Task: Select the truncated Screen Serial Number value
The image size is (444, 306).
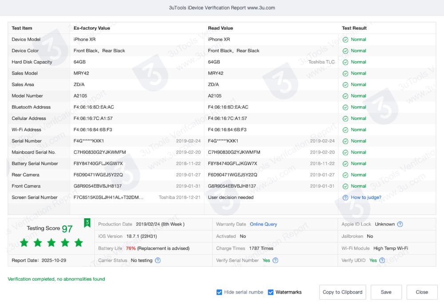Action: coord(108,197)
